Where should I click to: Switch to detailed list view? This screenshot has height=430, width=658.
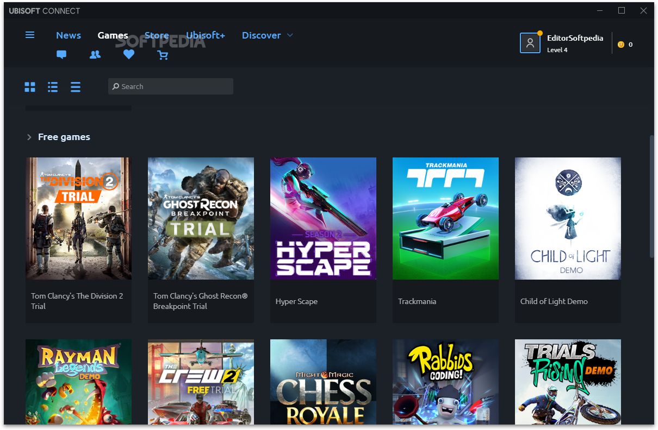coord(53,87)
